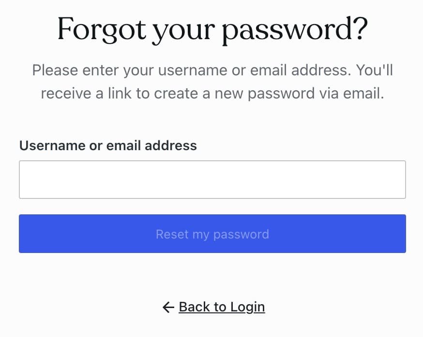Select the underlined Back to Login text

coord(222,307)
